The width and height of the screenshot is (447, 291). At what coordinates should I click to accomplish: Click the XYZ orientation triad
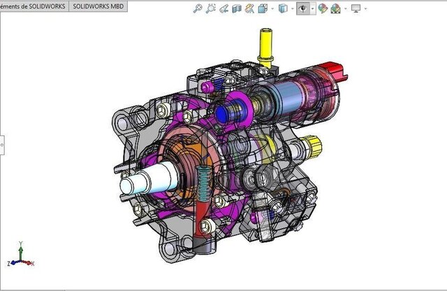point(20,260)
